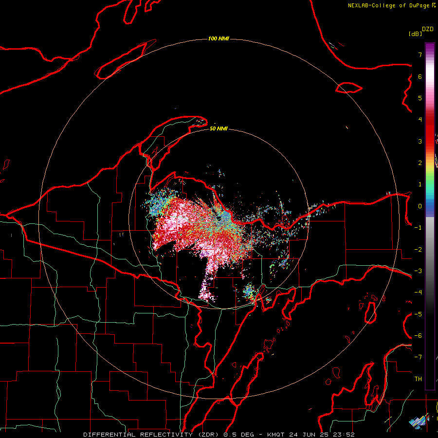Click the 4 value on the dB scale
438x438 pixels.
[420, 120]
